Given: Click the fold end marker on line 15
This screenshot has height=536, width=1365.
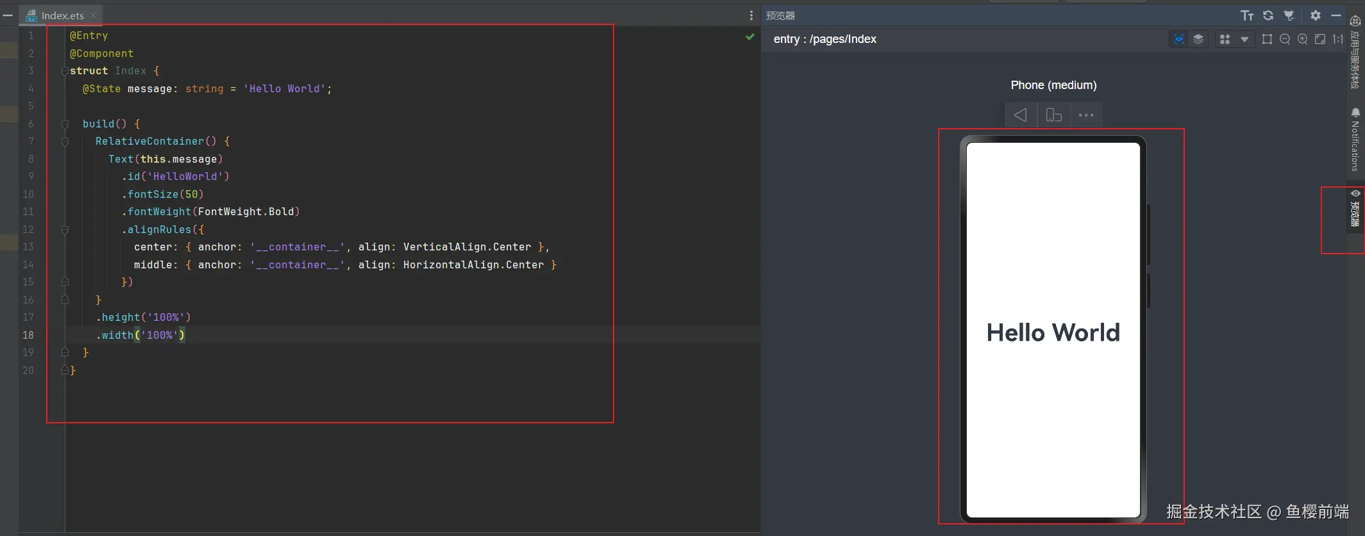Looking at the screenshot, I should (x=65, y=282).
